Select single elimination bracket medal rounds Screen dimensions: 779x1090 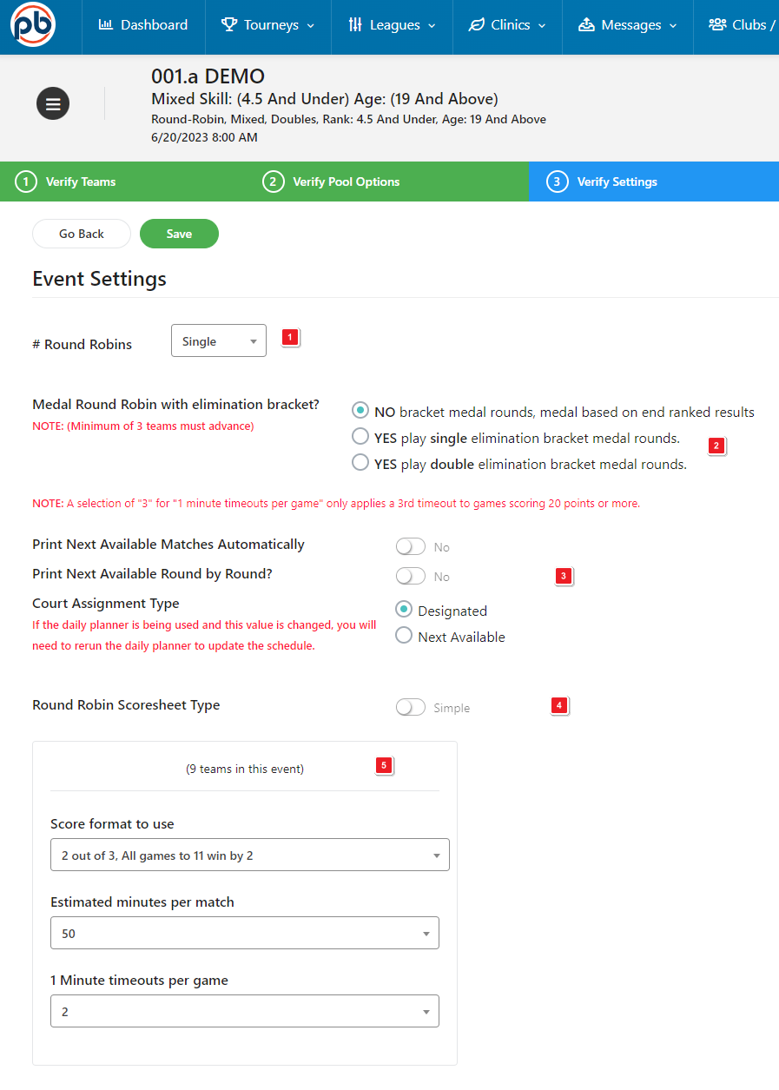[x=360, y=437]
